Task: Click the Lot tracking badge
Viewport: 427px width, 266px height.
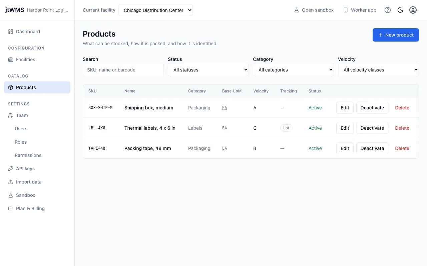Action: 286,128
